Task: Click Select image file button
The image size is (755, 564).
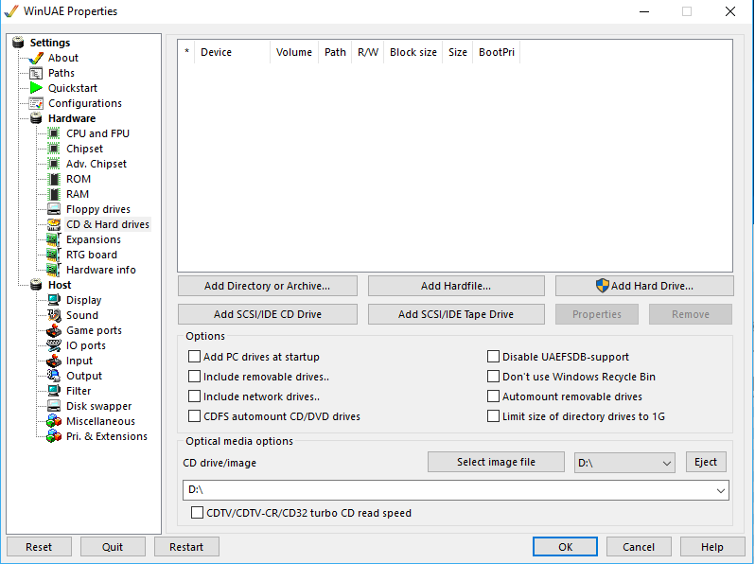Action: click(x=496, y=462)
